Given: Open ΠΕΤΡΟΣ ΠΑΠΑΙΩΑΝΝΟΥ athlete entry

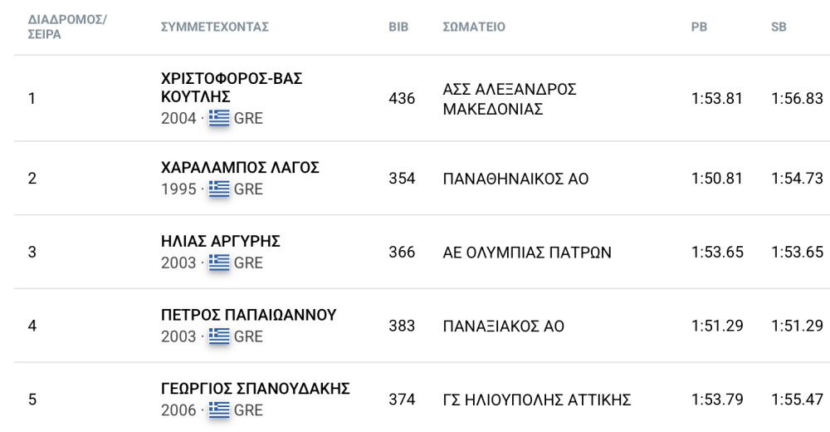Looking at the screenshot, I should pos(248,315).
